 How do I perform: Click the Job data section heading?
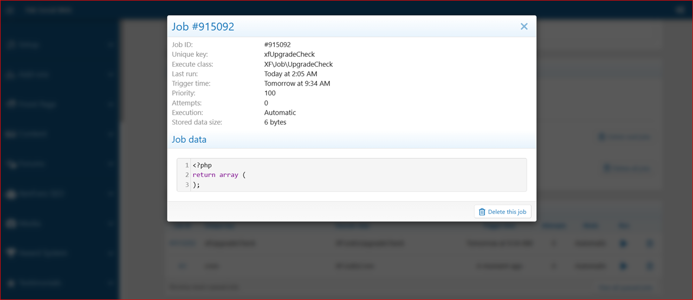tap(189, 140)
